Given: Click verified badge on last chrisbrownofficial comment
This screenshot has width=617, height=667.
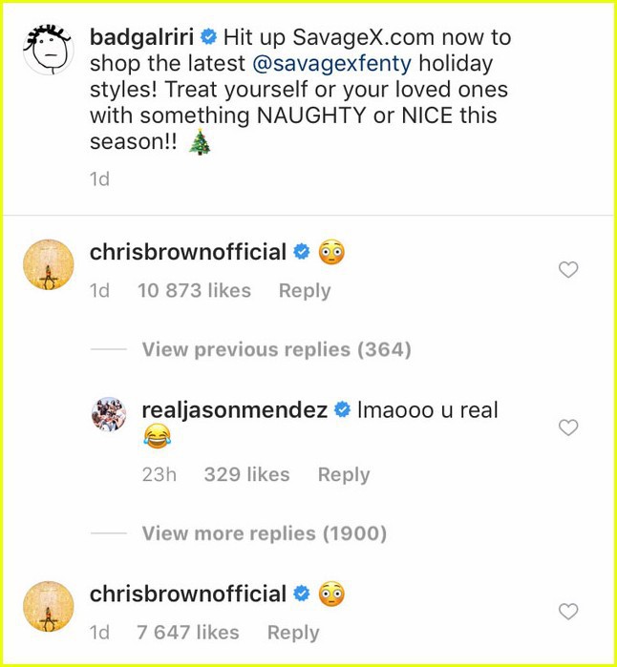Looking at the screenshot, I should (x=302, y=594).
